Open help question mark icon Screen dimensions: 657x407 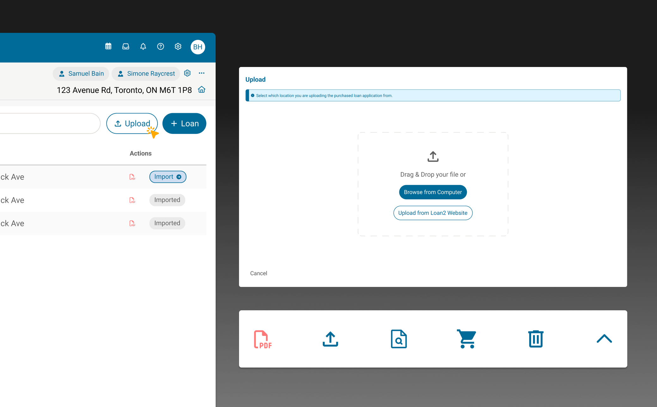coord(161,46)
